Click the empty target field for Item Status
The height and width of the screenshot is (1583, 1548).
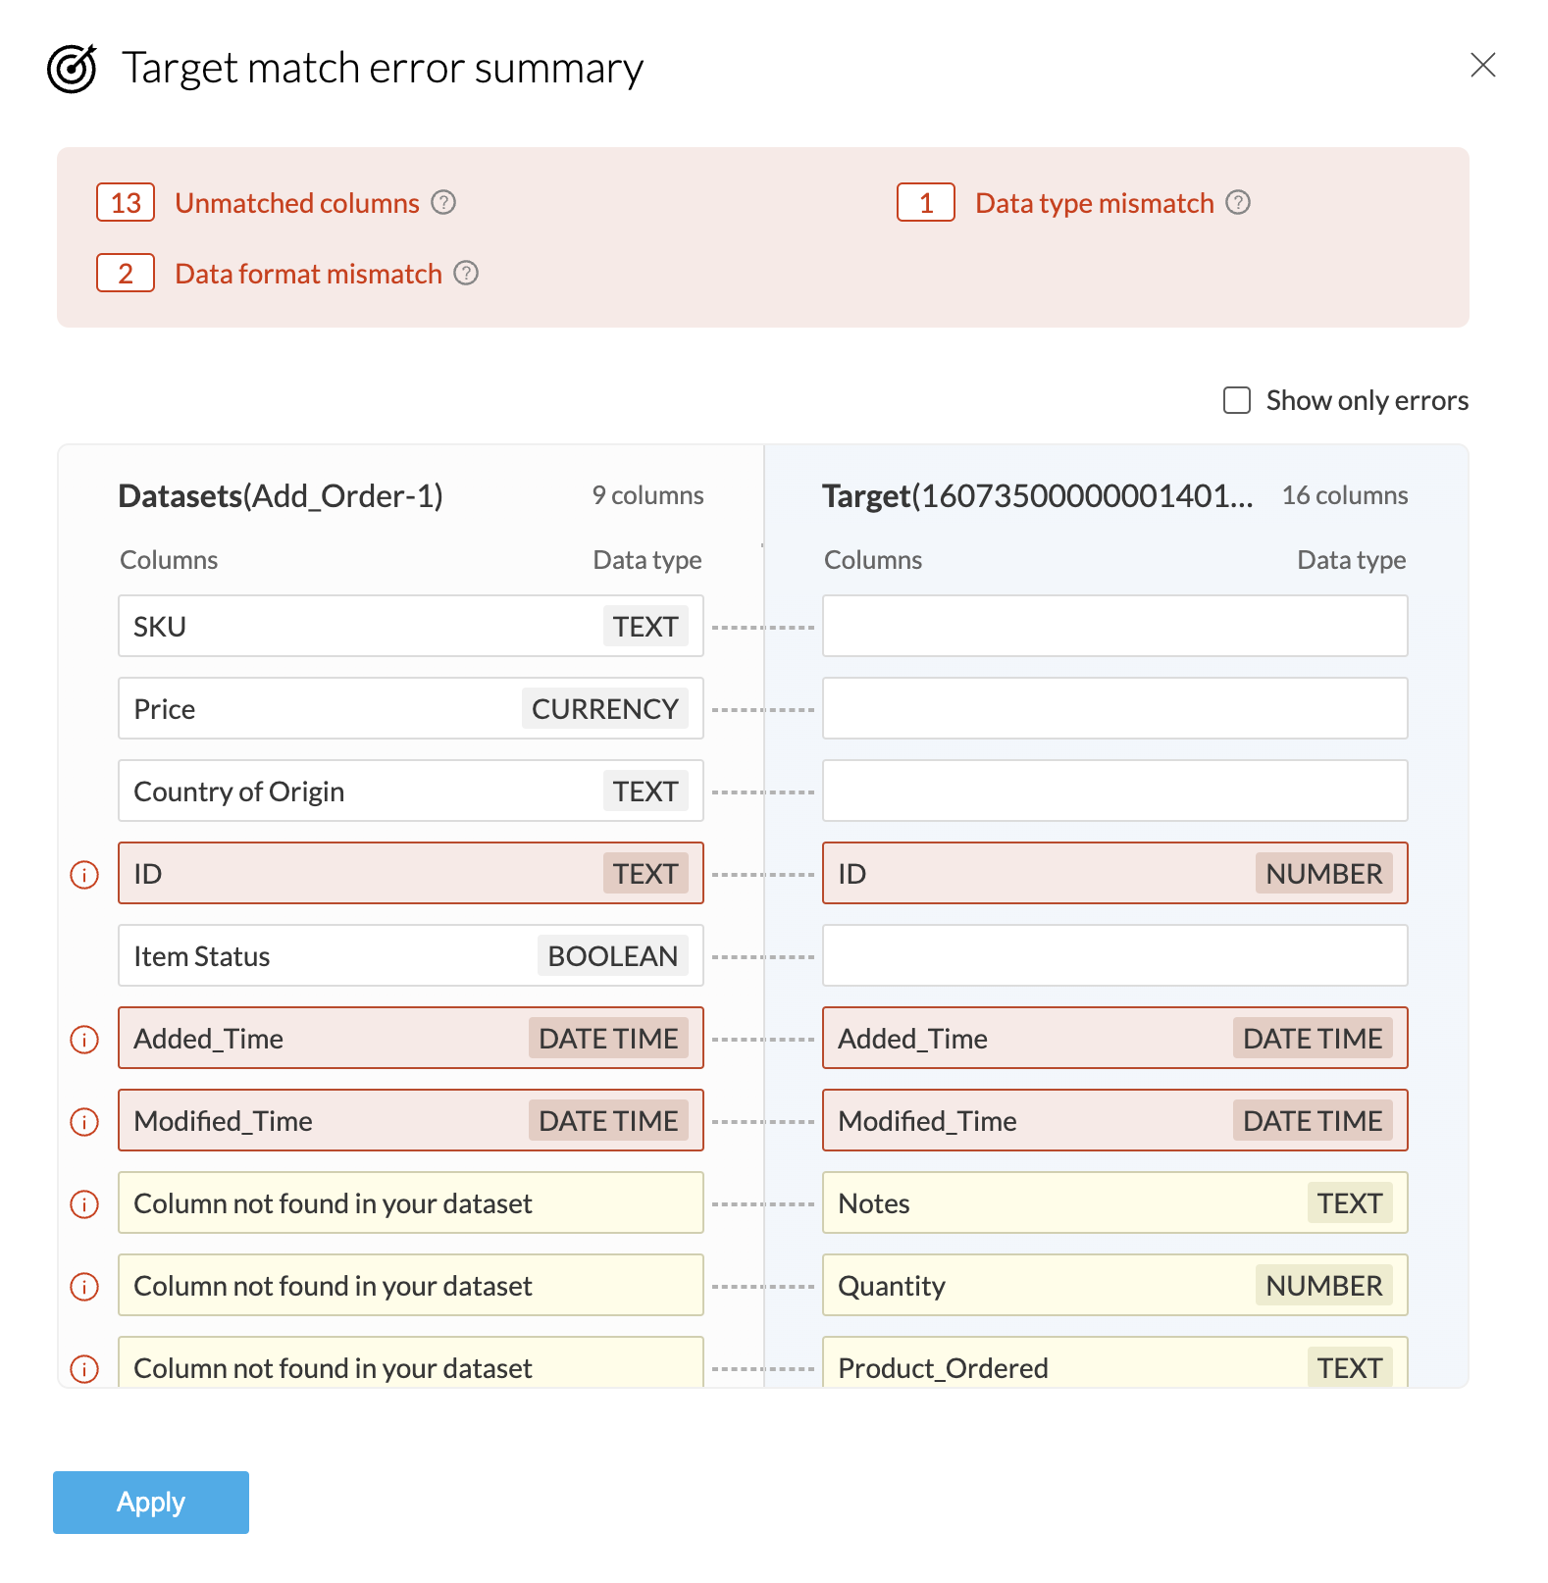(x=1114, y=955)
